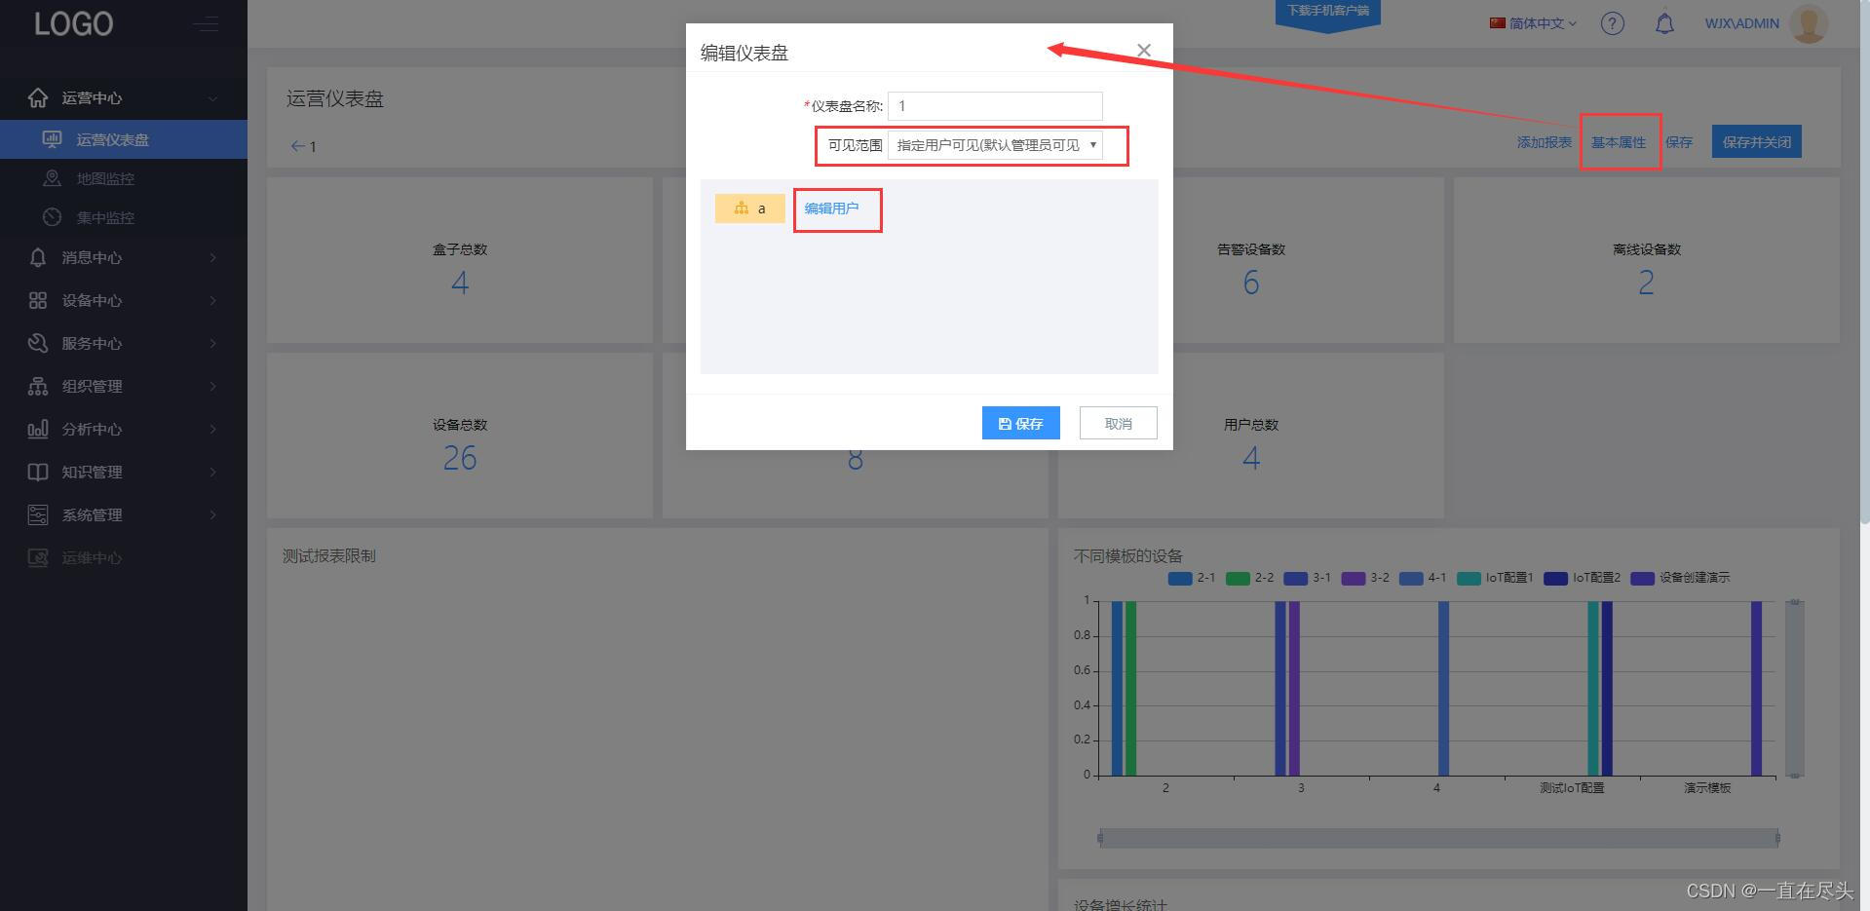Expand the 服务中心 menu chevron
Viewport: 1870px width, 911px height.
pyautogui.click(x=212, y=343)
